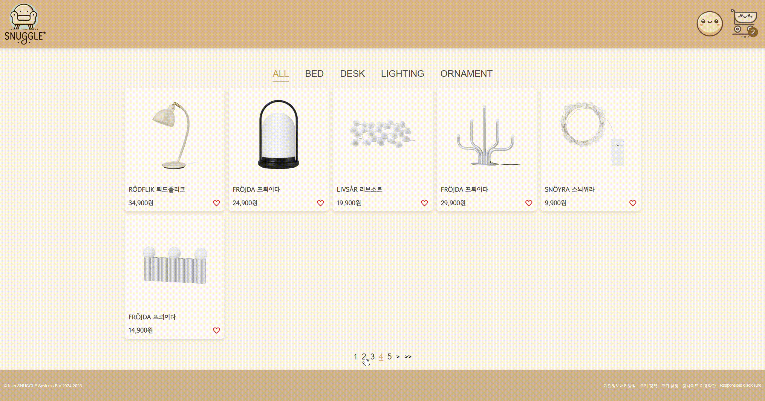Select the BED category tab

tap(314, 74)
